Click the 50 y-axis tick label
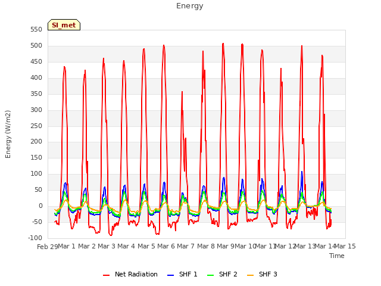Screen dimensions: 381x286 38,189
